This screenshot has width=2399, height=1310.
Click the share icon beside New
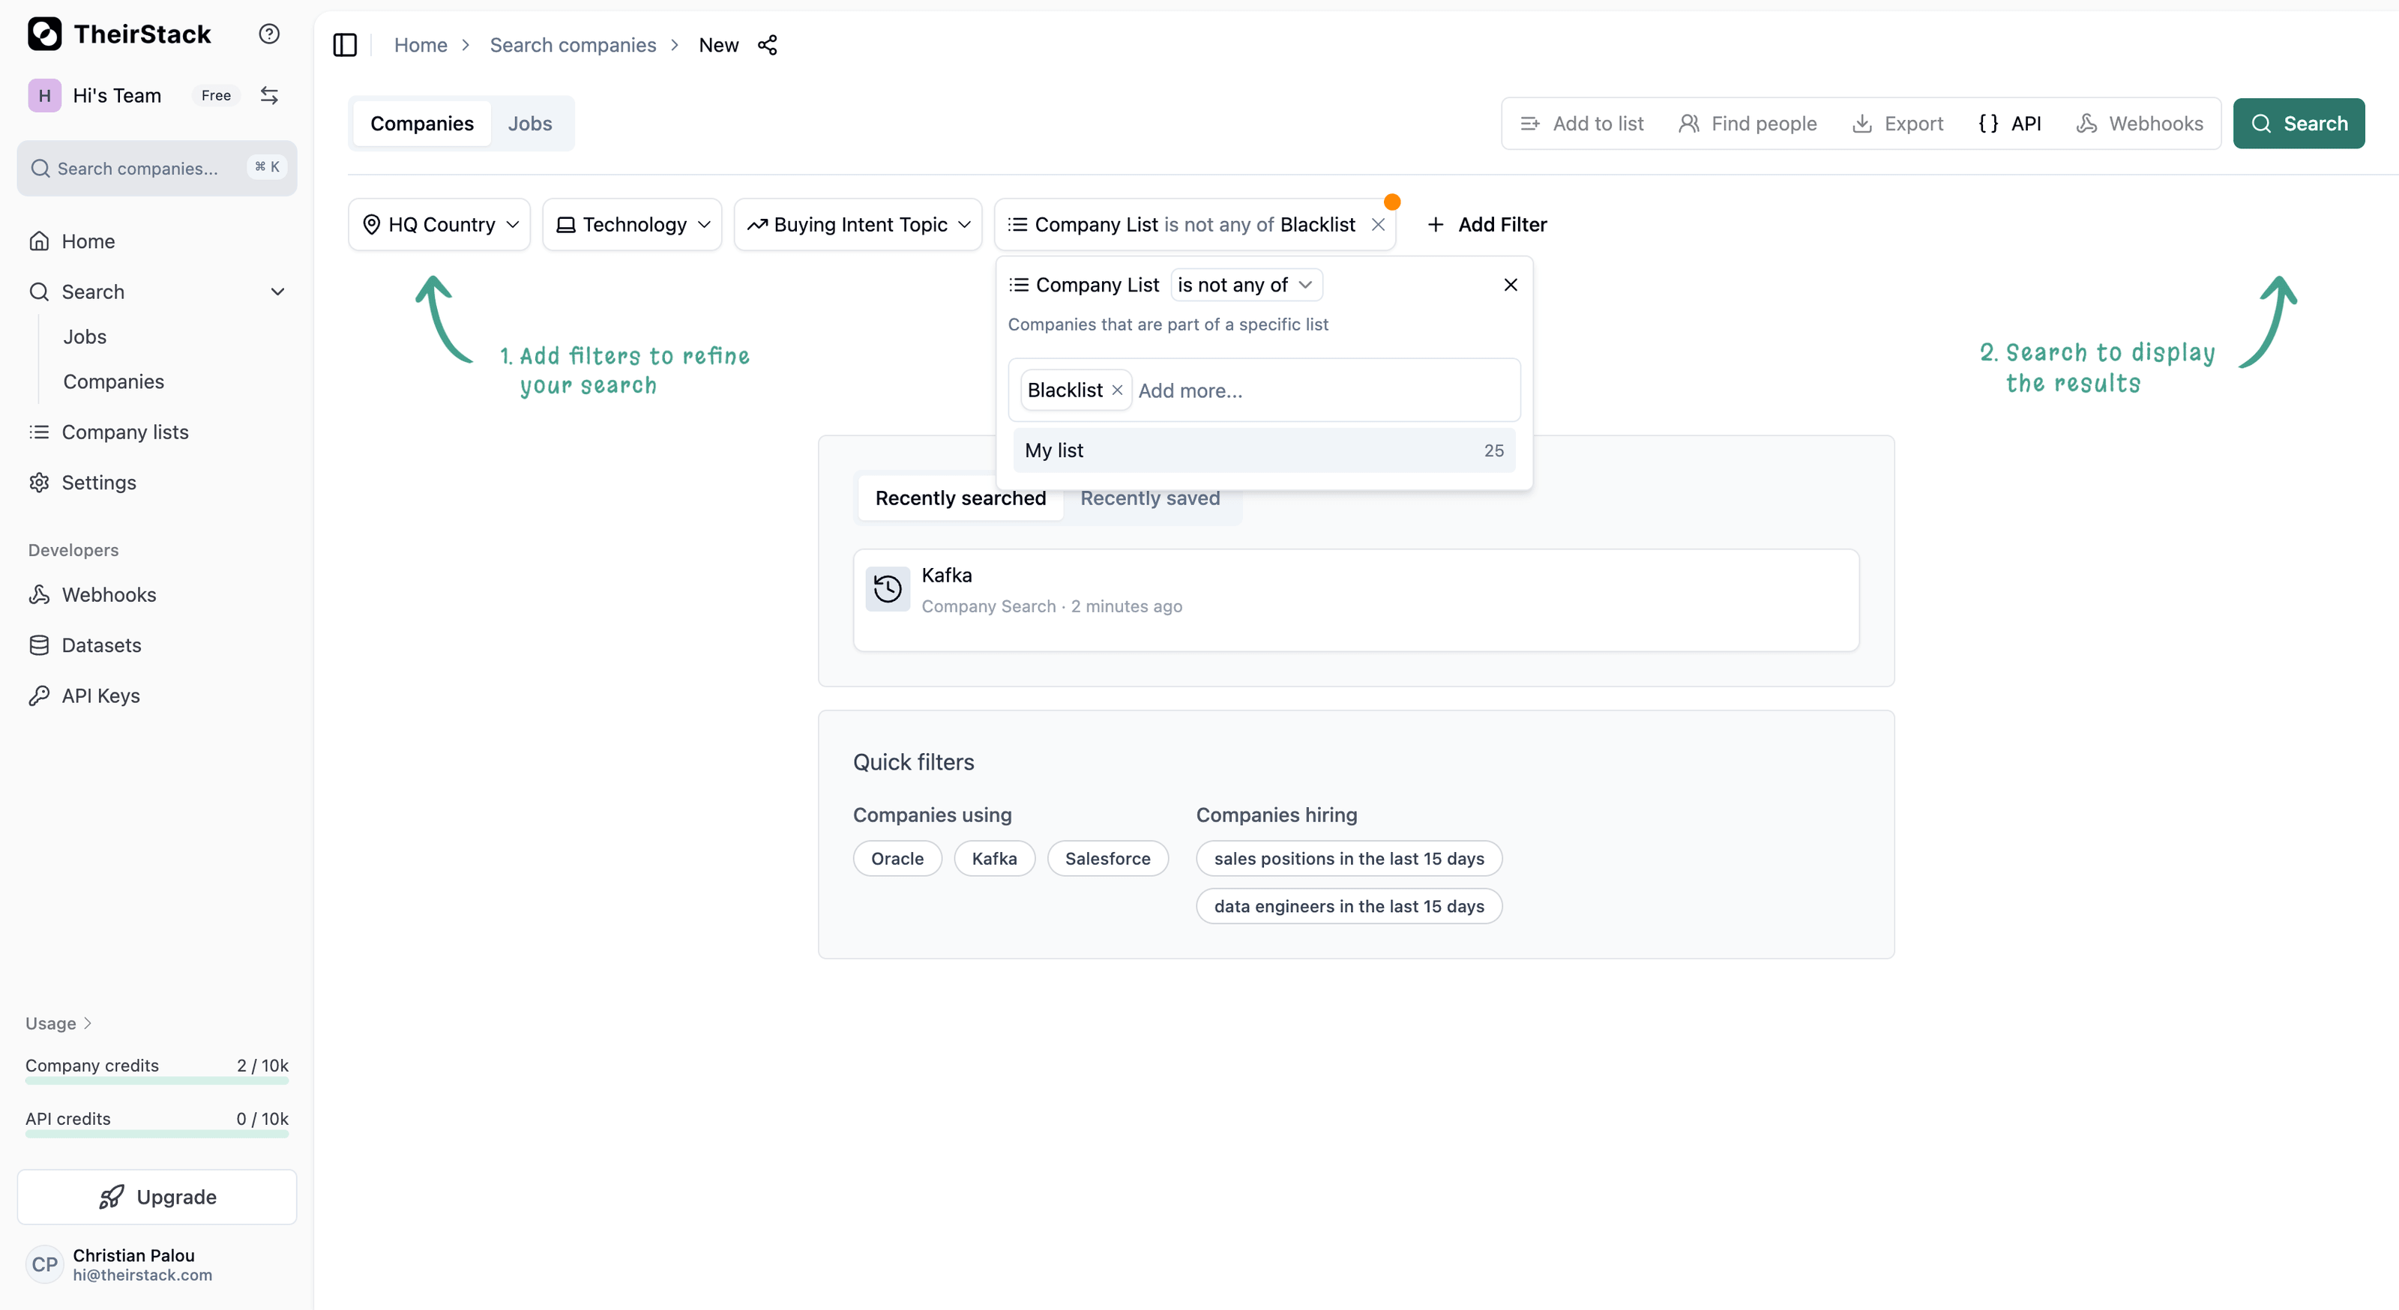click(768, 45)
